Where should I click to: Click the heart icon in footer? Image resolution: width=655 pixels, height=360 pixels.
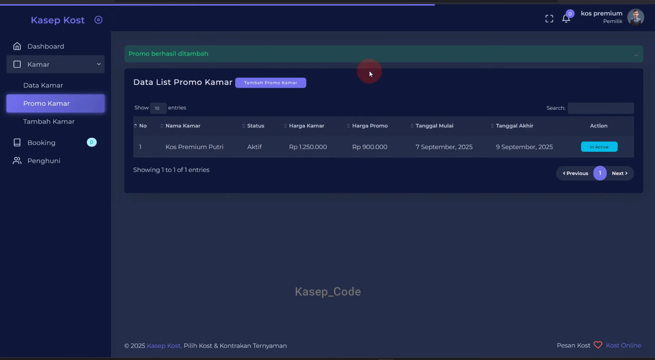tap(598, 345)
